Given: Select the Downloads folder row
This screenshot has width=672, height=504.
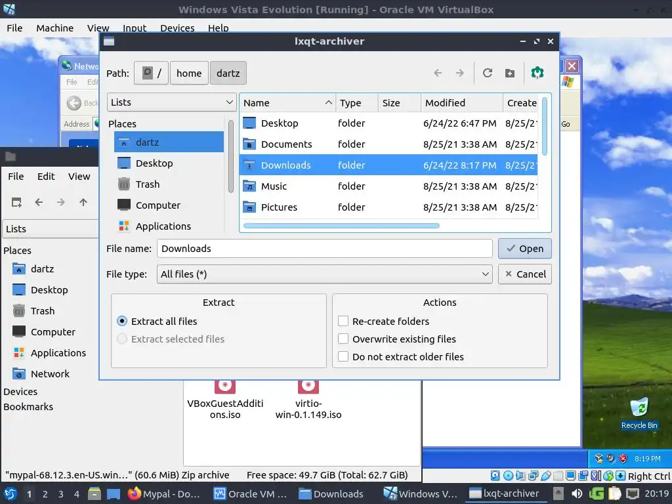Looking at the screenshot, I should (x=388, y=165).
